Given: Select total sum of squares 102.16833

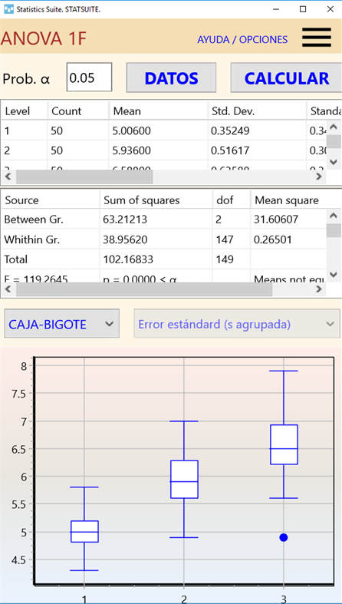Looking at the screenshot, I should coord(128,259).
